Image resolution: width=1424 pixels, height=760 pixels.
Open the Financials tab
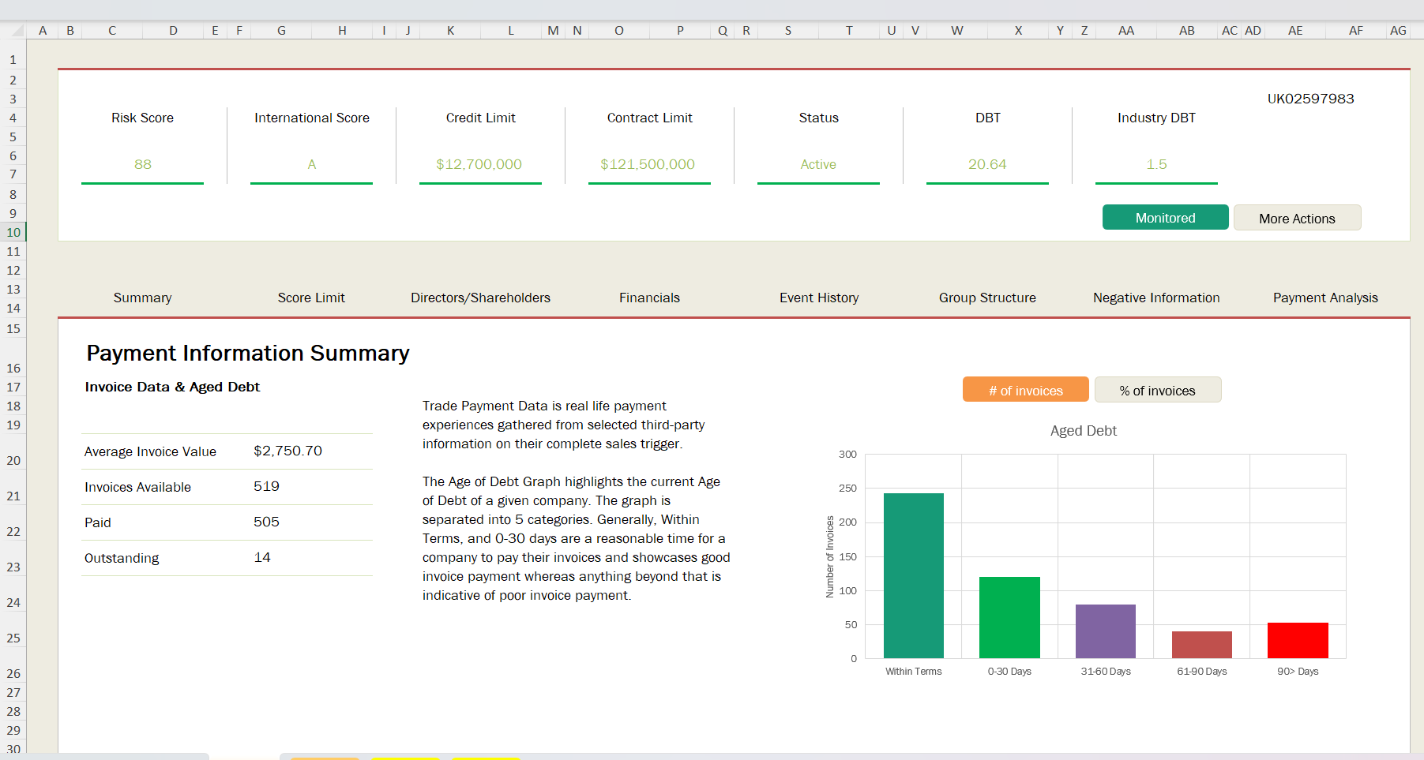(649, 298)
